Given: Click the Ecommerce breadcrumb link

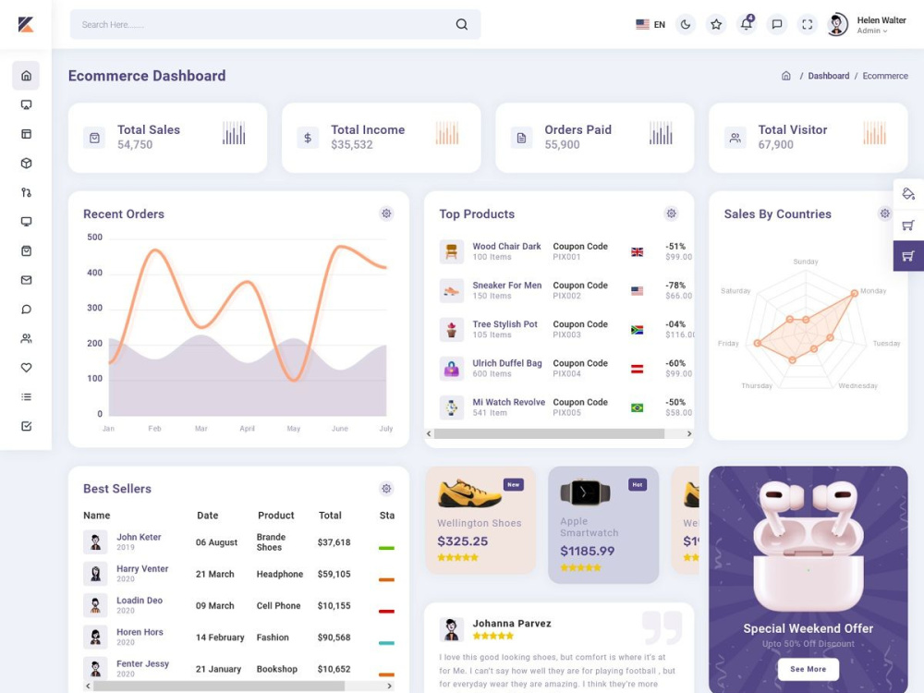Looking at the screenshot, I should (x=885, y=76).
